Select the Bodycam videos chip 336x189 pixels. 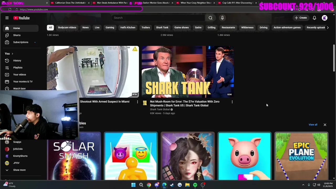coord(67,28)
